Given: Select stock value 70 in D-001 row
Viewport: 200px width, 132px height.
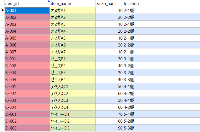Looking at the screenshot, I should 109,114.
